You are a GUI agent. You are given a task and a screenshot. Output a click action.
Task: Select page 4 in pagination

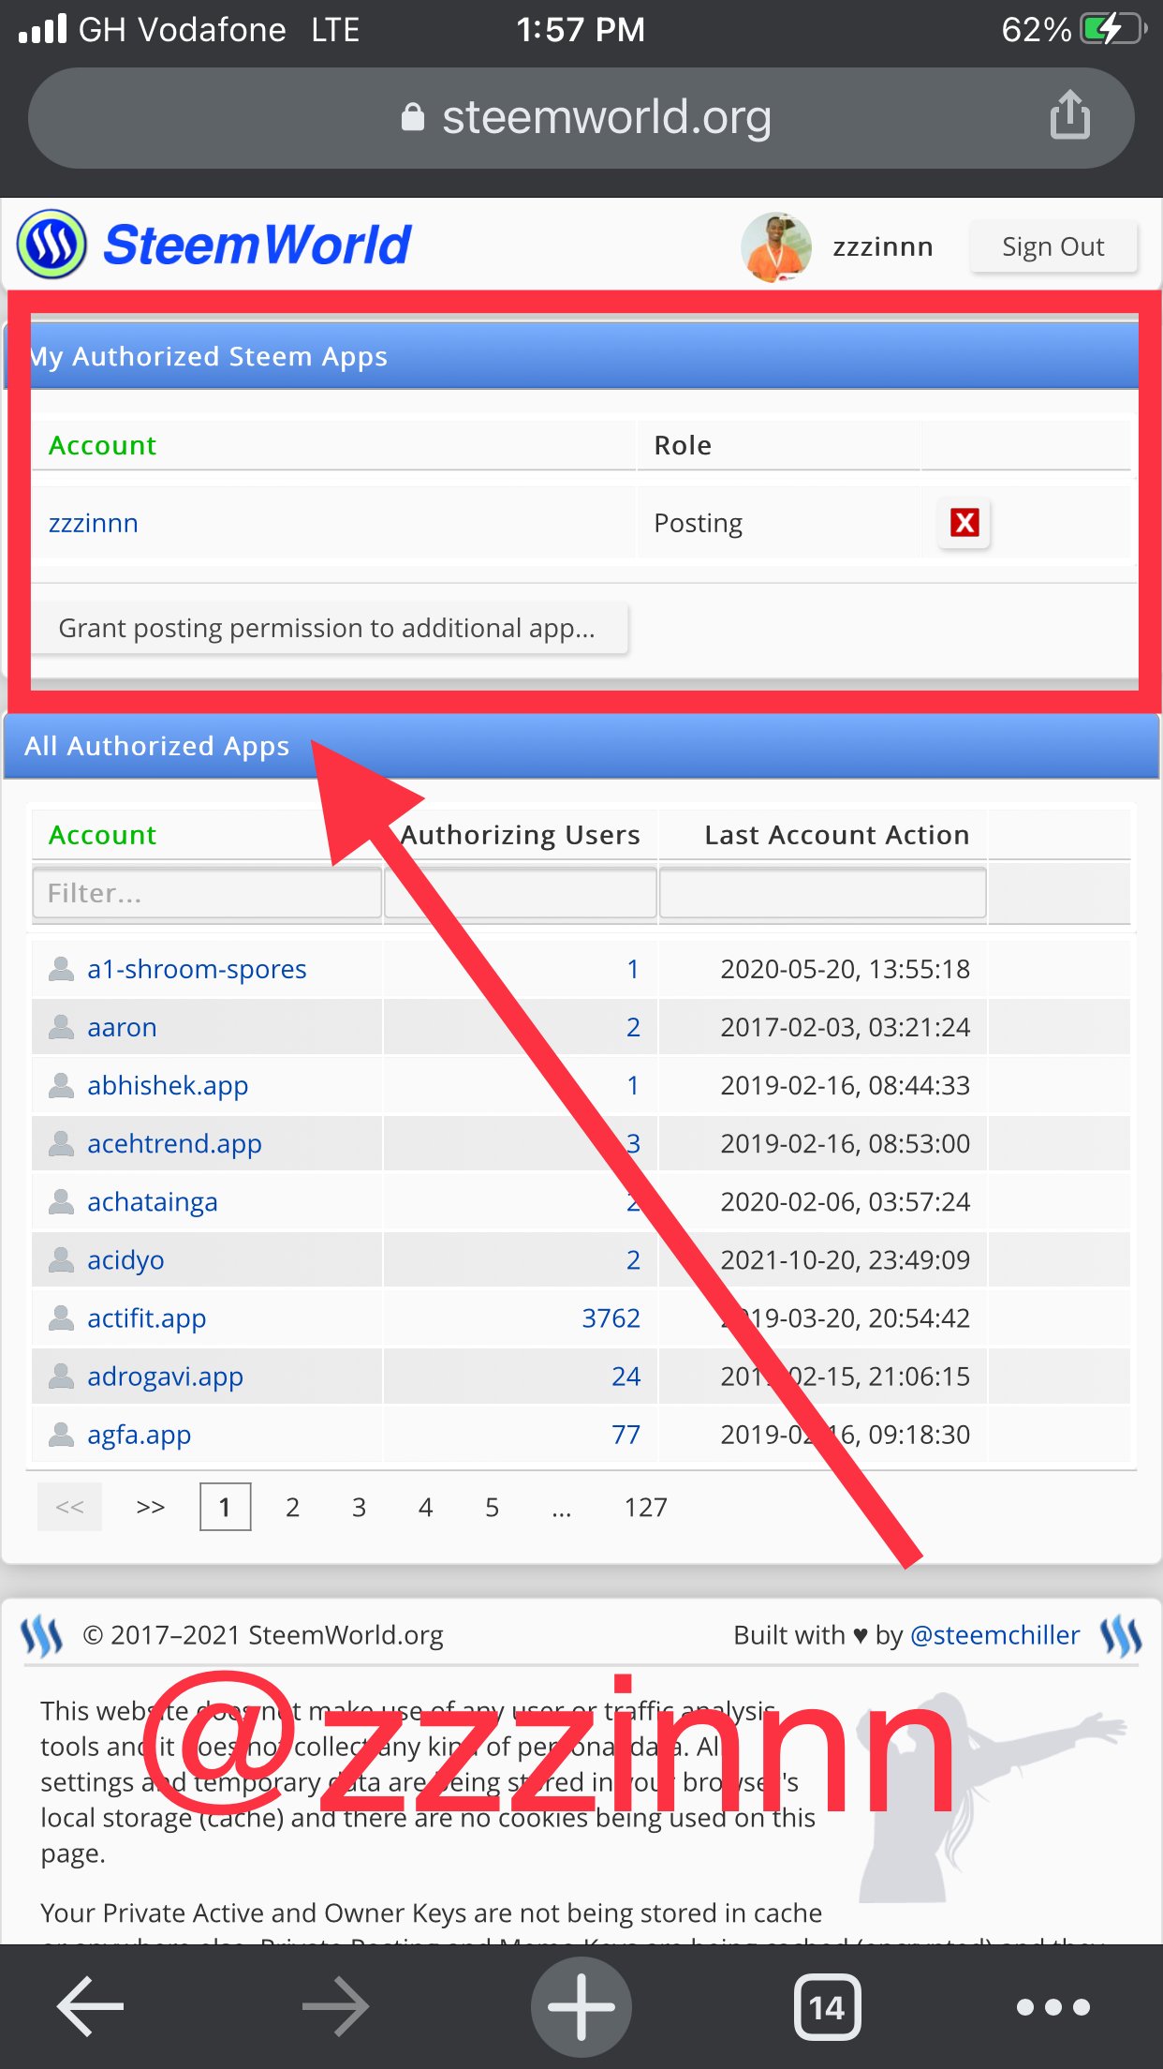pos(425,1507)
